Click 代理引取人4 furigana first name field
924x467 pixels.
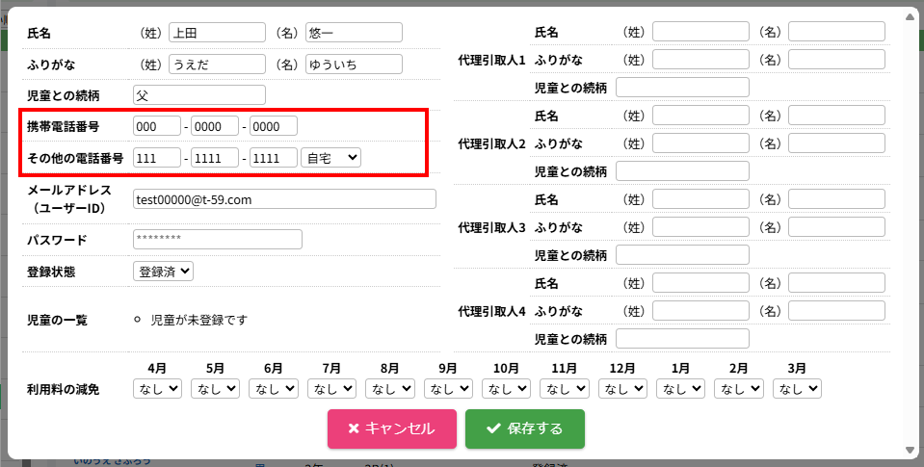pos(836,311)
